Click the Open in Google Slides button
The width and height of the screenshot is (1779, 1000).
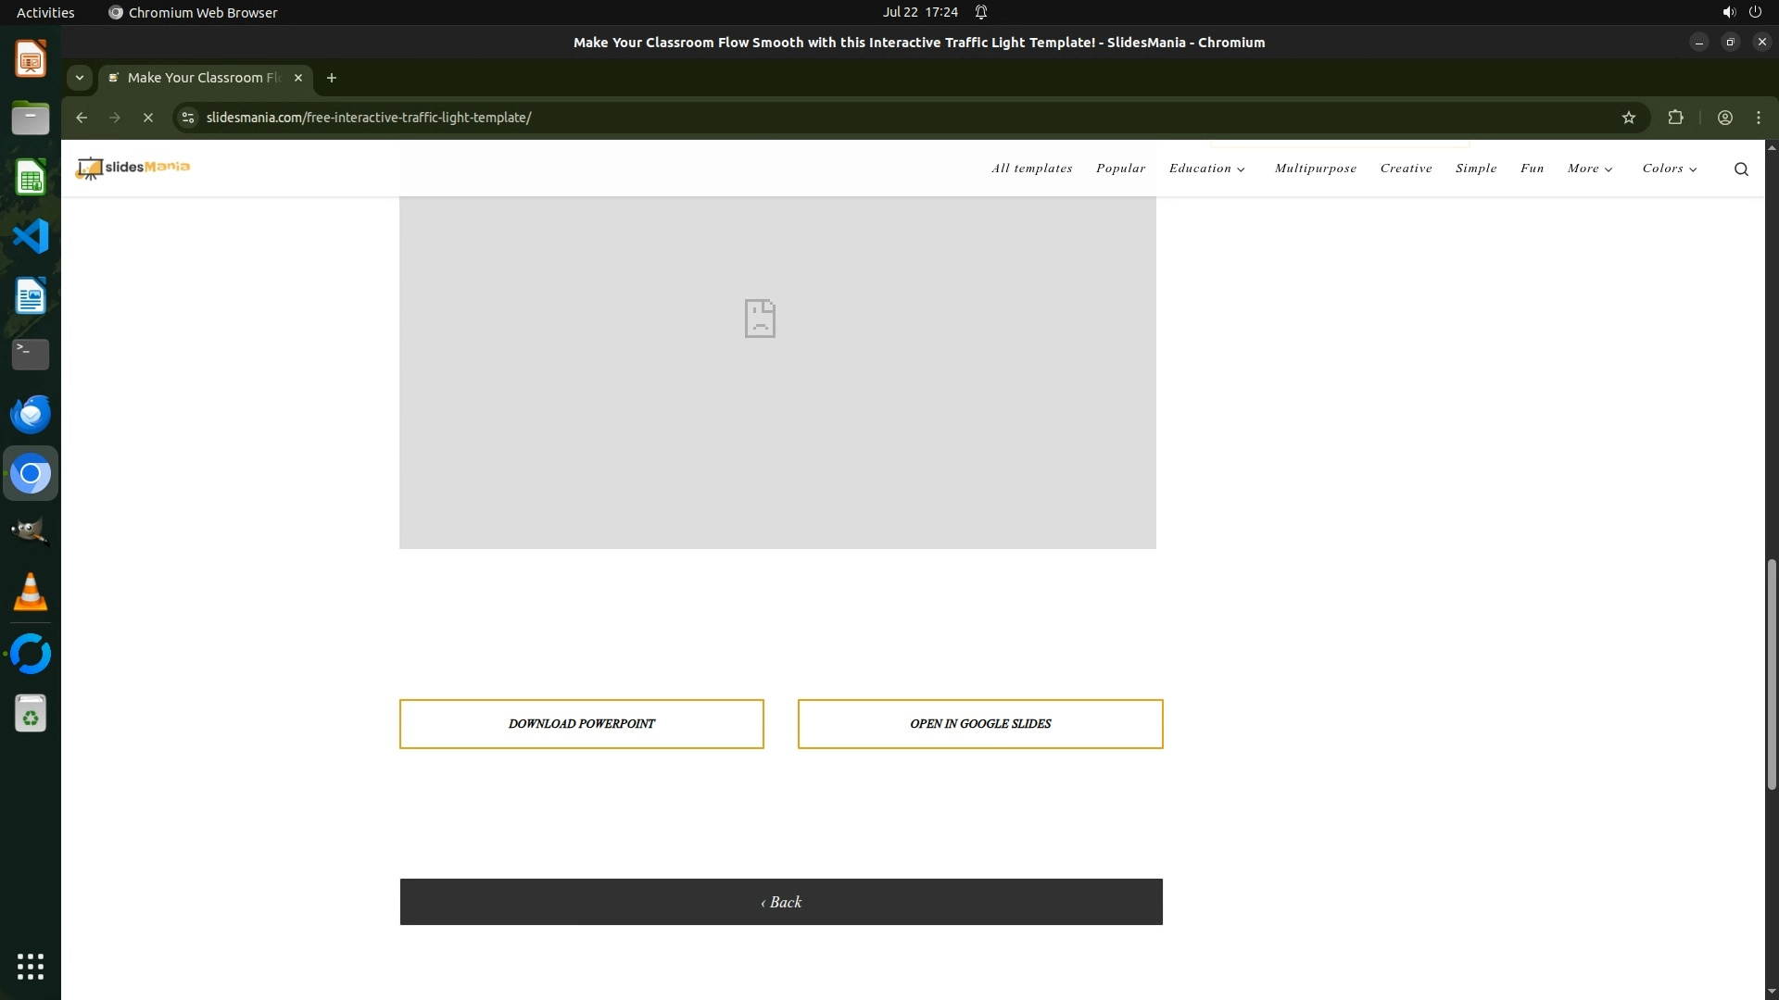(x=979, y=724)
